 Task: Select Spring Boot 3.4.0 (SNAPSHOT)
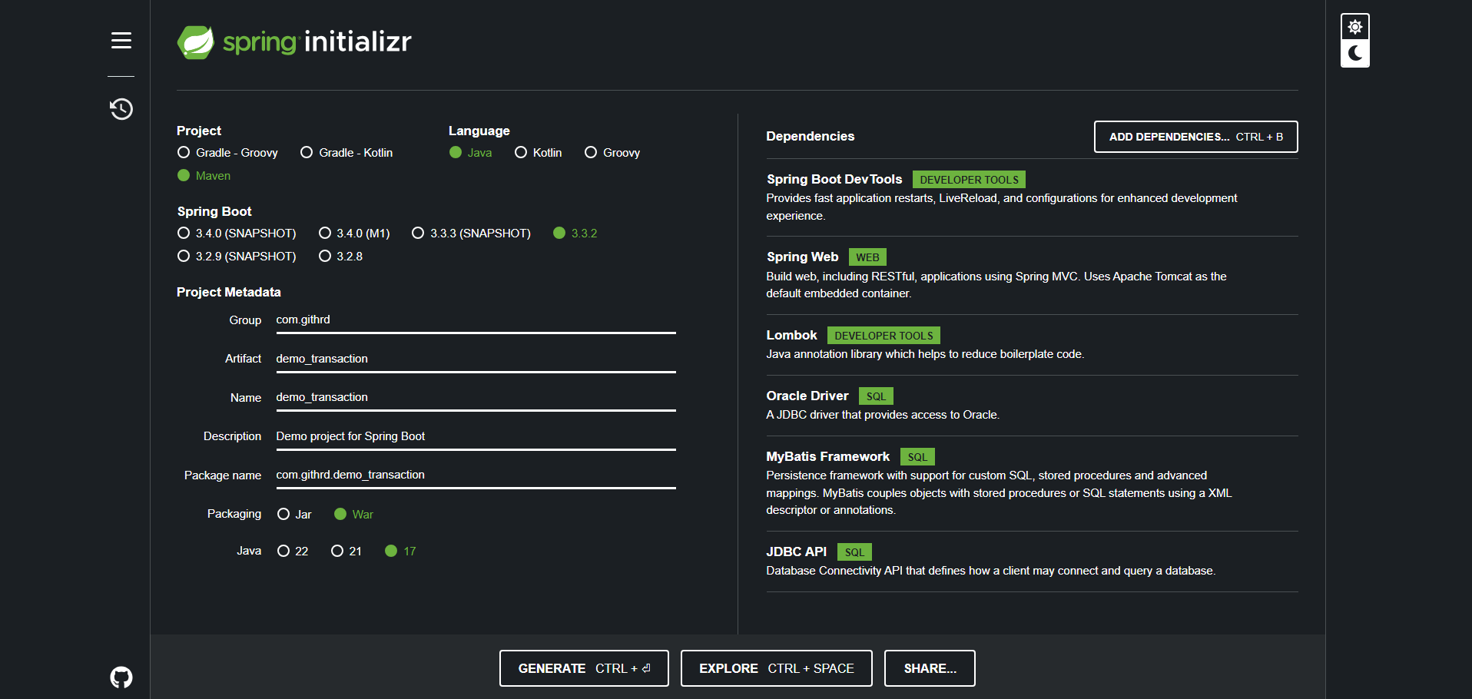coord(237,234)
